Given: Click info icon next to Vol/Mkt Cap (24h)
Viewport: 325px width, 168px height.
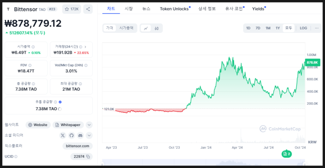Looking at the screenshot, I should tap(86, 65).
